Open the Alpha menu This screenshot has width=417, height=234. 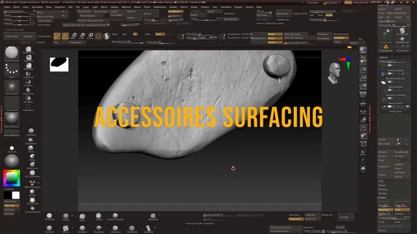(x=7, y=7)
